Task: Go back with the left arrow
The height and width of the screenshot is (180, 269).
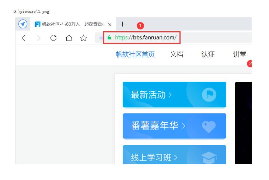Action: [x=24, y=38]
